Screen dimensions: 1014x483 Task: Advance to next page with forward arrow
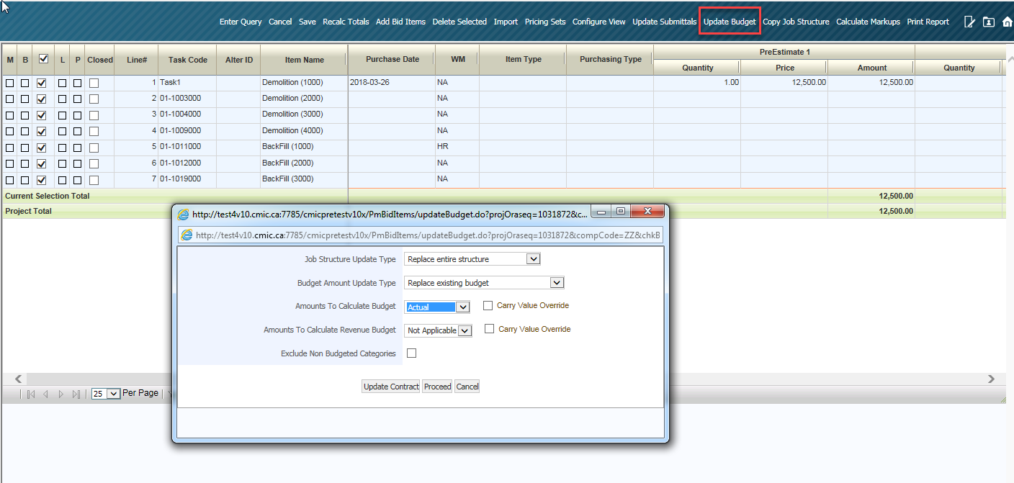pos(60,394)
